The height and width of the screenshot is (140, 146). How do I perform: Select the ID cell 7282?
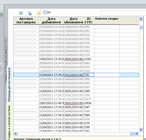[89, 79]
